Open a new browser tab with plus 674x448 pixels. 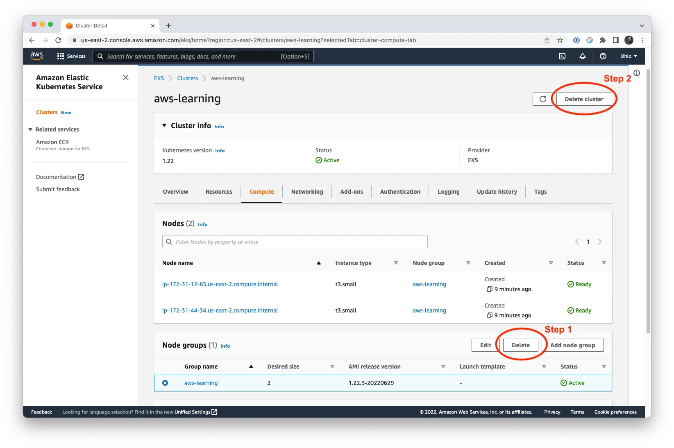[168, 26]
